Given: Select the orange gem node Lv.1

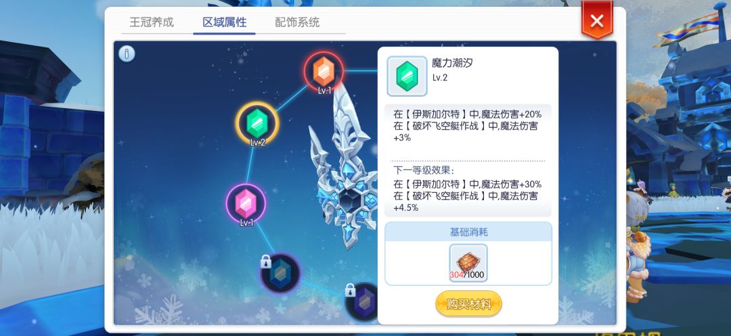Looking at the screenshot, I should pyautogui.click(x=324, y=72).
